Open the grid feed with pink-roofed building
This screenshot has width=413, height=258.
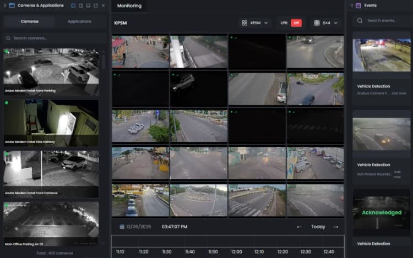coord(140,52)
